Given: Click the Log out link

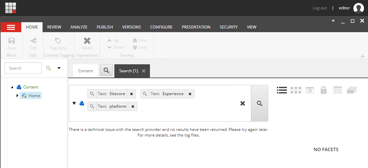Looking at the screenshot, I should tap(319, 8).
